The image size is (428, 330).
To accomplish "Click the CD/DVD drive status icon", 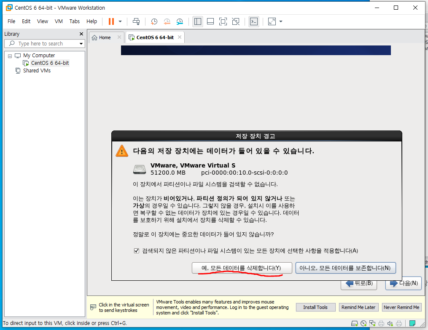I will click(x=363, y=323).
